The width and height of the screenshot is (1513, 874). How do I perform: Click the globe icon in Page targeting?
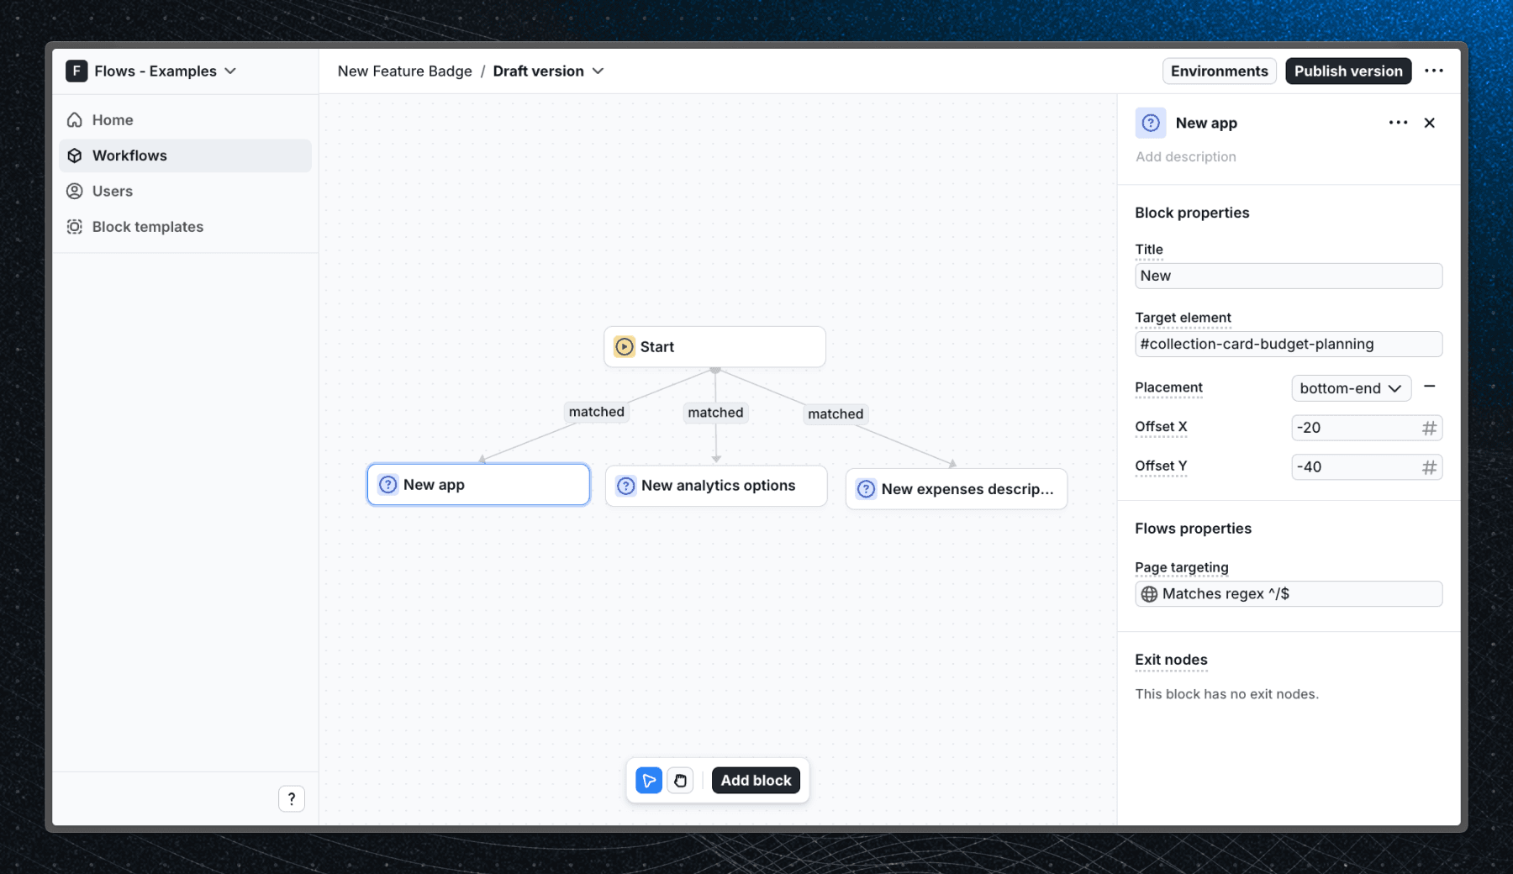[1149, 593]
